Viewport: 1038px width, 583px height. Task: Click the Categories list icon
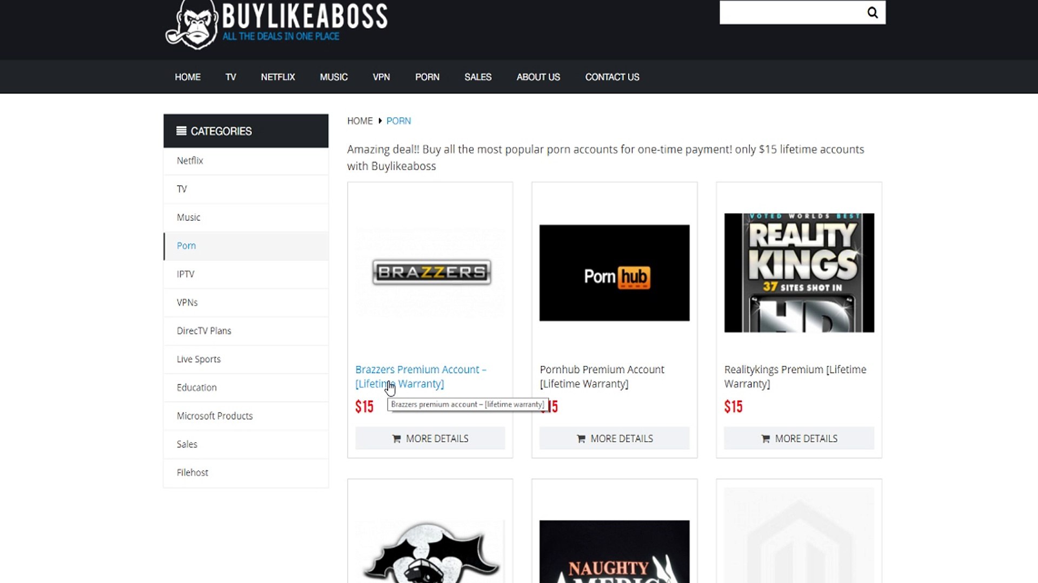point(181,131)
